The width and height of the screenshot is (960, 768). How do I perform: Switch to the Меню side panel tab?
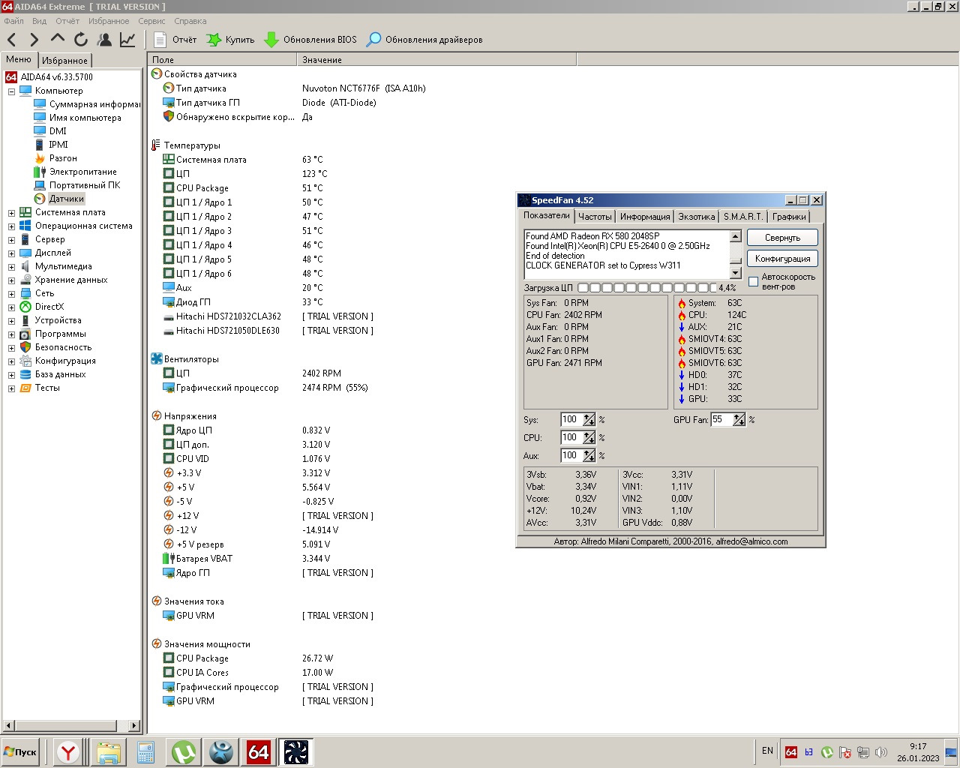(x=19, y=59)
